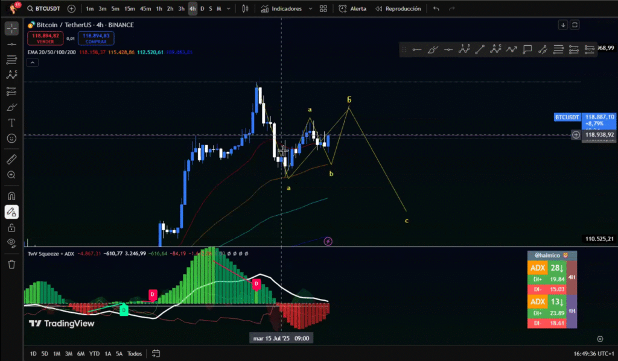
Task: Open price scale settings gear
Action: (600, 339)
